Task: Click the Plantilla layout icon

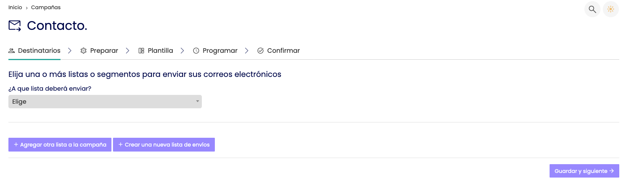Action: pyautogui.click(x=141, y=51)
